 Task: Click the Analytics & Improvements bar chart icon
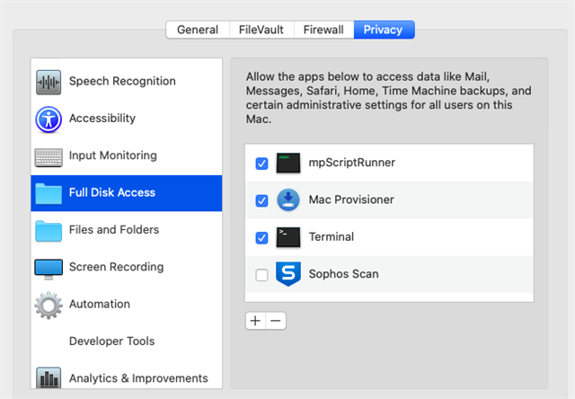coord(49,377)
